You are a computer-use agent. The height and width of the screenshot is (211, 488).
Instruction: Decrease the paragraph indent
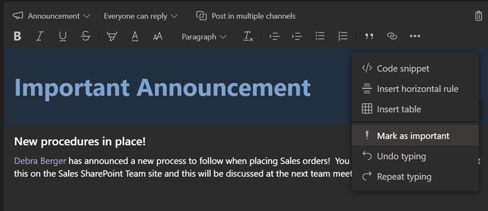click(274, 36)
